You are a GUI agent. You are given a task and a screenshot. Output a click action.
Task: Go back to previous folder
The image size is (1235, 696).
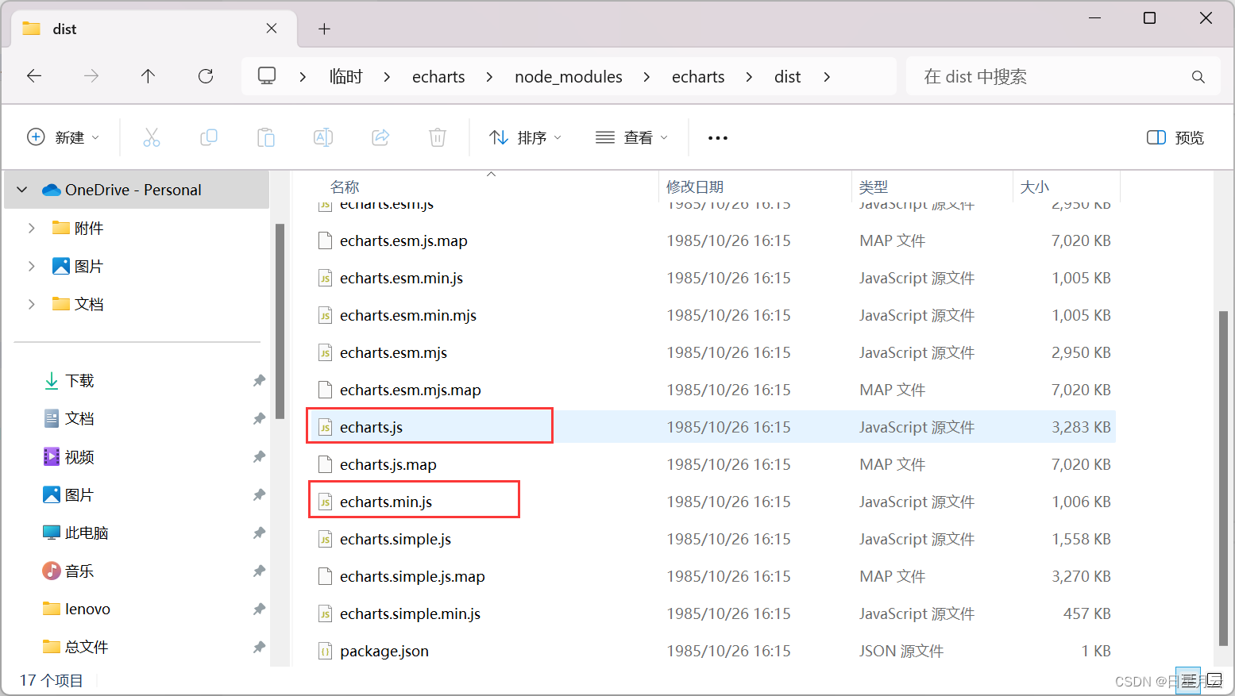tap(34, 76)
